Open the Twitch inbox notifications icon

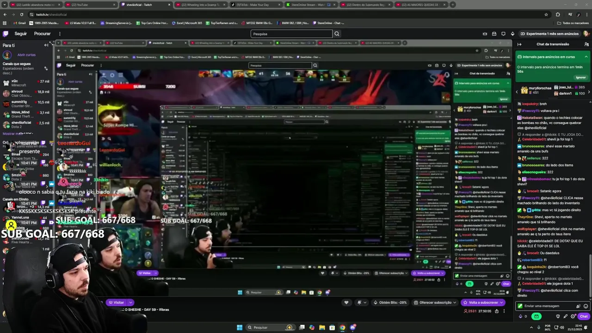[494, 34]
